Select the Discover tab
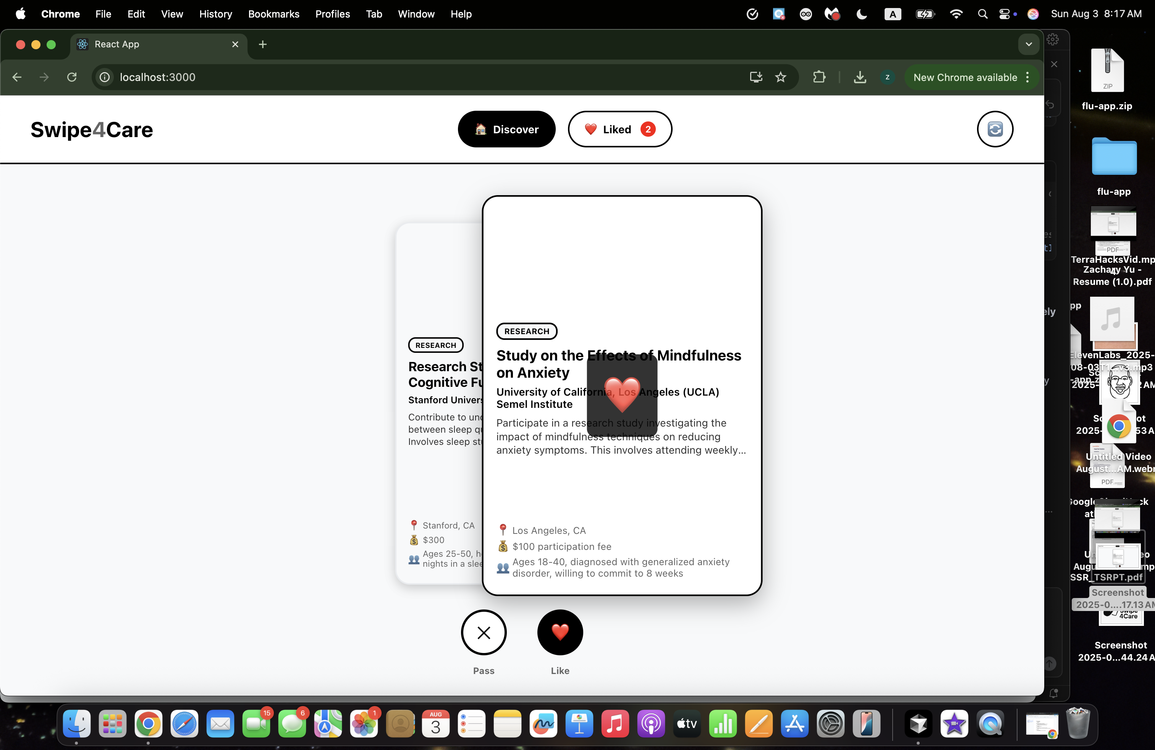 click(x=506, y=129)
